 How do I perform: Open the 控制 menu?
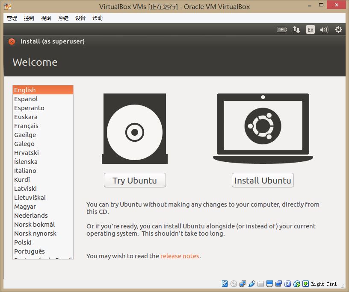[x=29, y=18]
